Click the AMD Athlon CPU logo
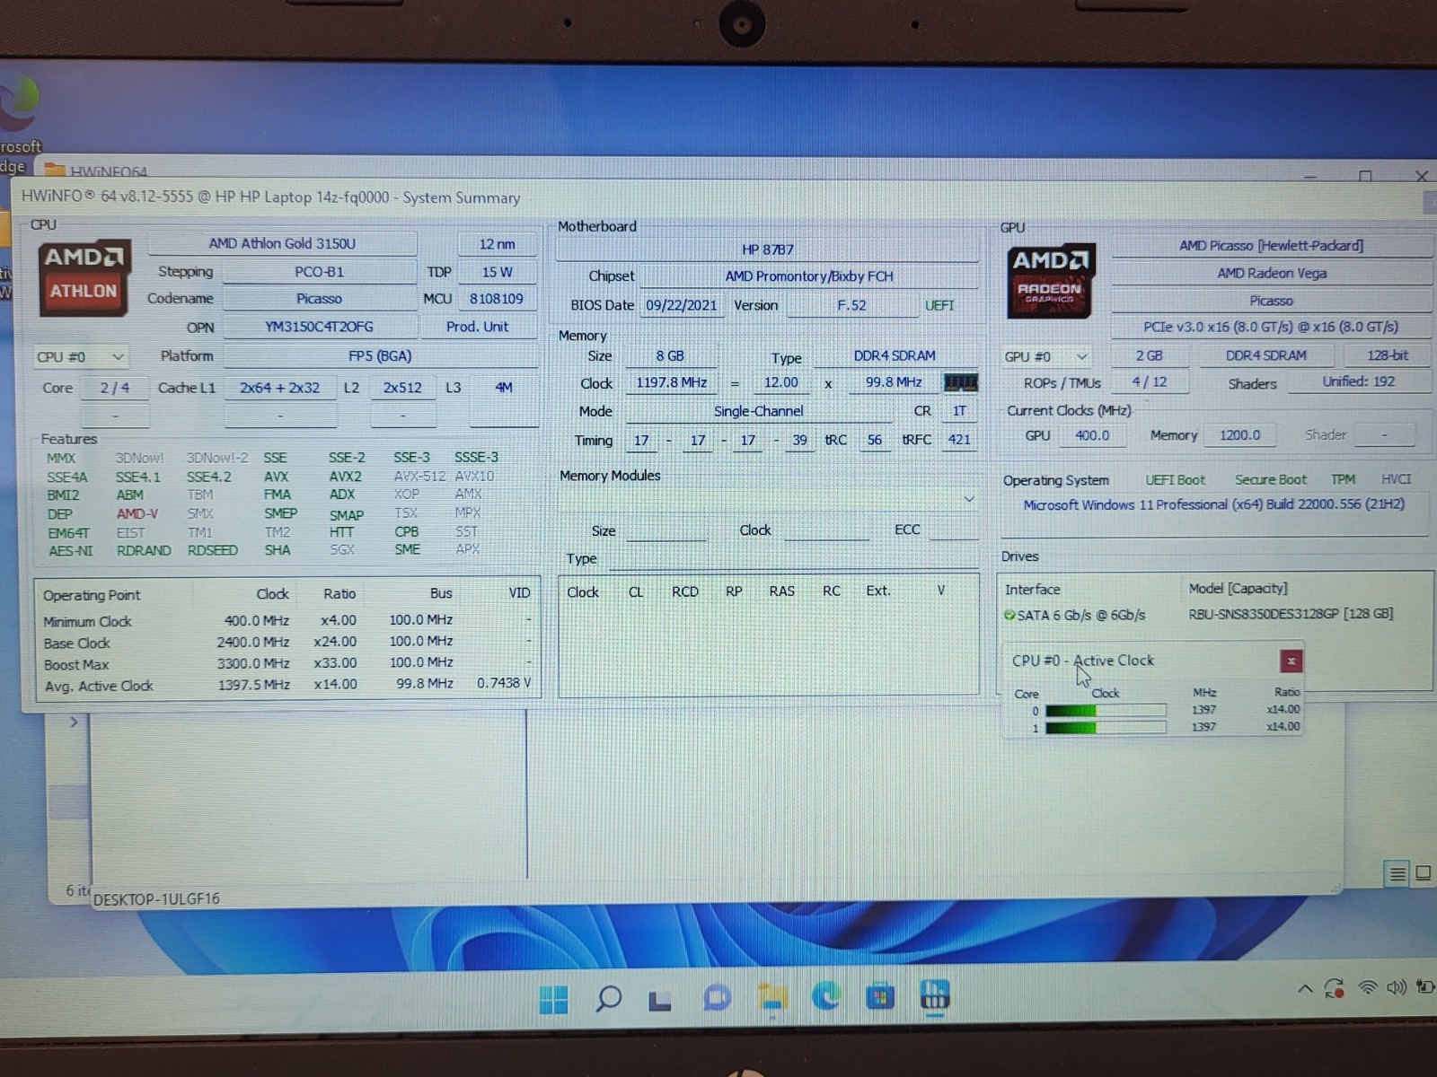1437x1077 pixels. coord(84,277)
